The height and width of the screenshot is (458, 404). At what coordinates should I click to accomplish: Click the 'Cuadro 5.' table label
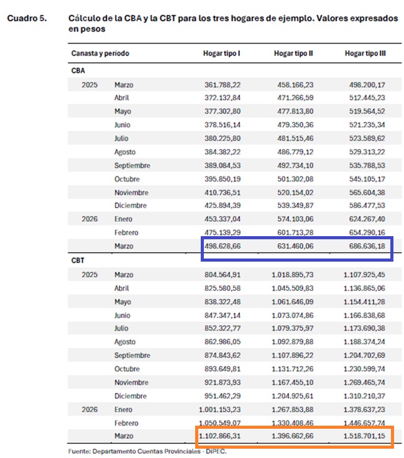click(x=26, y=19)
